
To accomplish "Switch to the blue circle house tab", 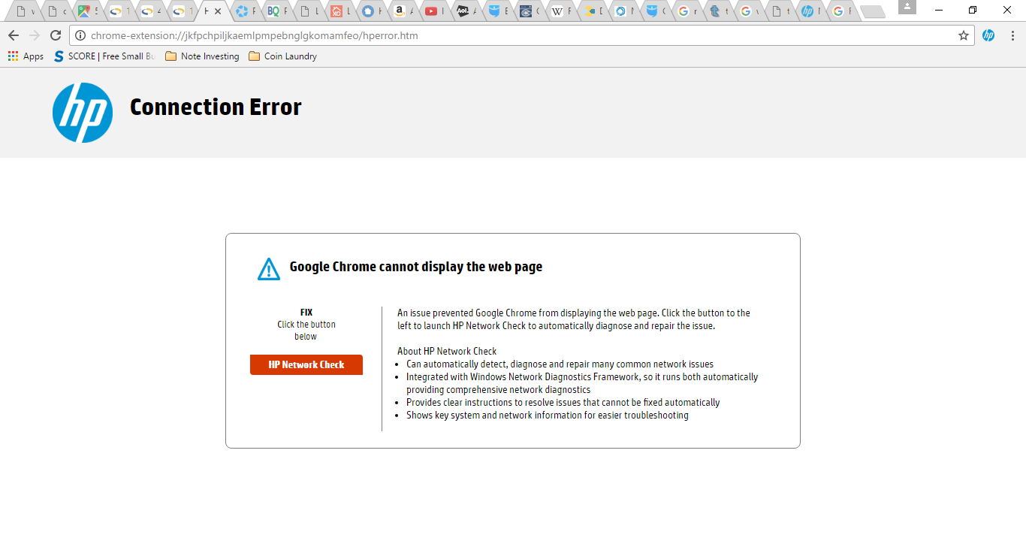I will point(371,11).
